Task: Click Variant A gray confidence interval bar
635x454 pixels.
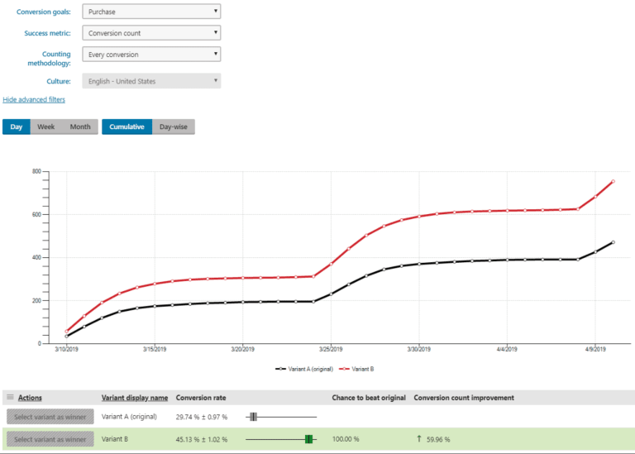Action: [253, 417]
